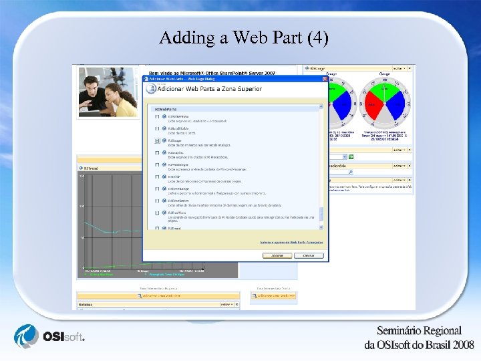Check the RtTable web part checkbox

pyautogui.click(x=157, y=177)
